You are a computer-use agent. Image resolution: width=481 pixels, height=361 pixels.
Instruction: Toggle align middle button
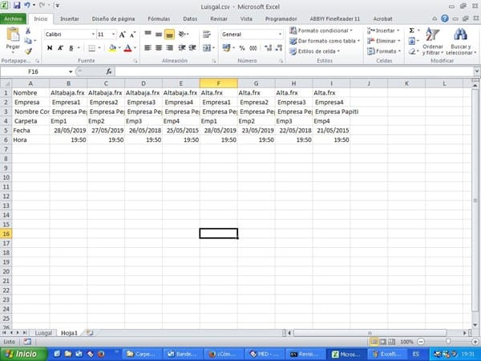(x=159, y=34)
